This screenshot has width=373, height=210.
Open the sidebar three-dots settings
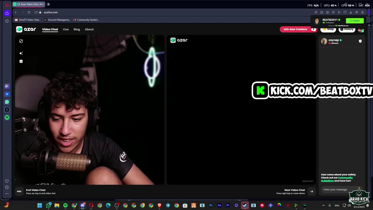tap(7, 193)
